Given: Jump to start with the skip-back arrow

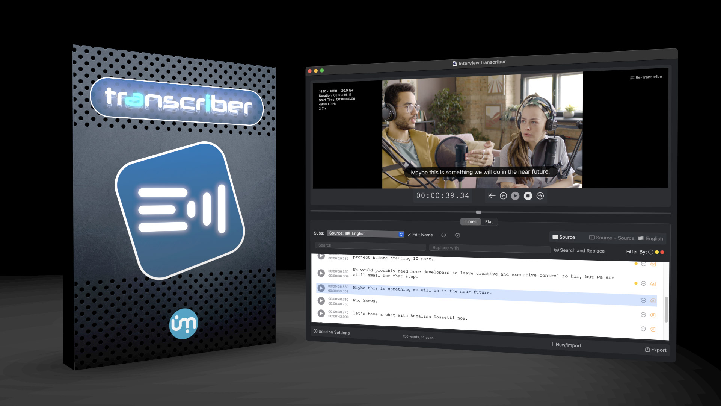Looking at the screenshot, I should pyautogui.click(x=492, y=196).
